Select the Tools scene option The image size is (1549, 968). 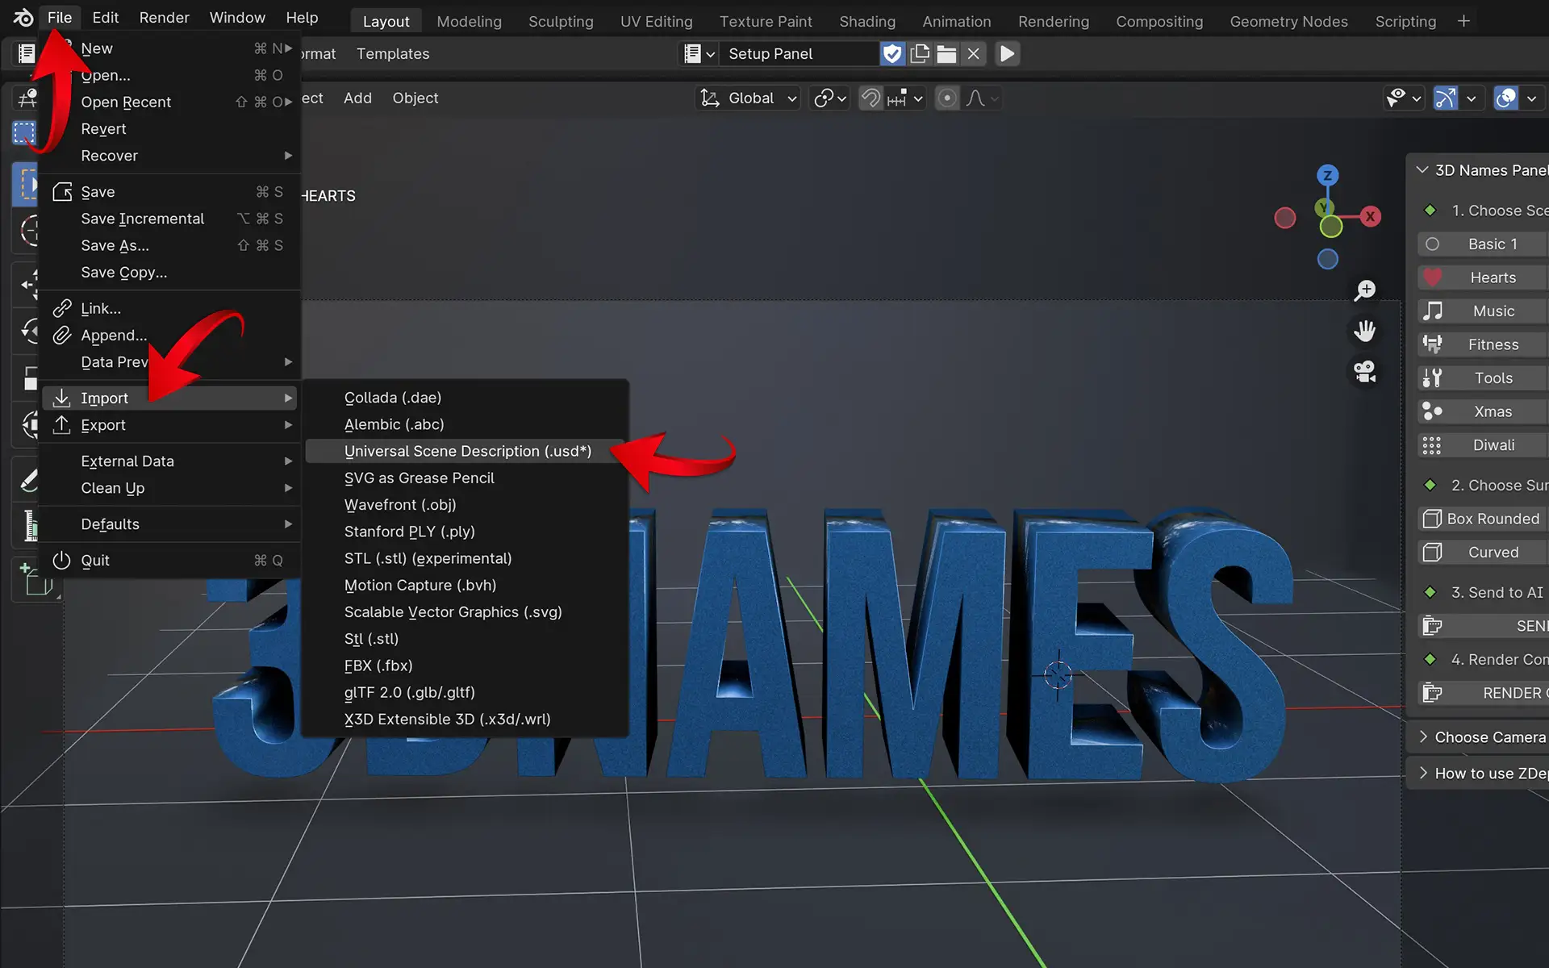click(x=1483, y=378)
